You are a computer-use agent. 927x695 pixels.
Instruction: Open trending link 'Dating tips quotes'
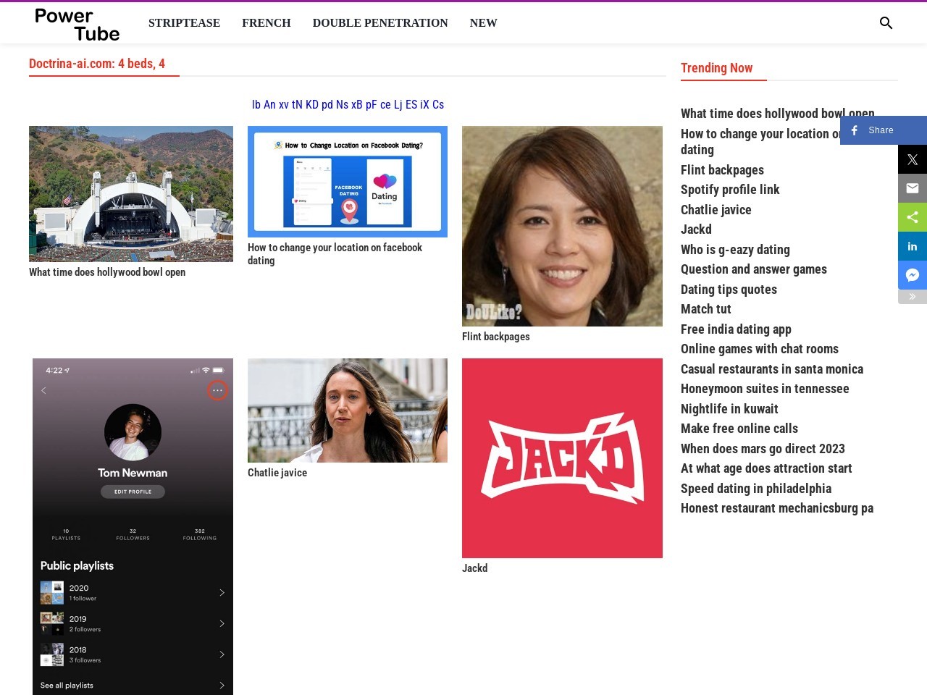click(729, 290)
